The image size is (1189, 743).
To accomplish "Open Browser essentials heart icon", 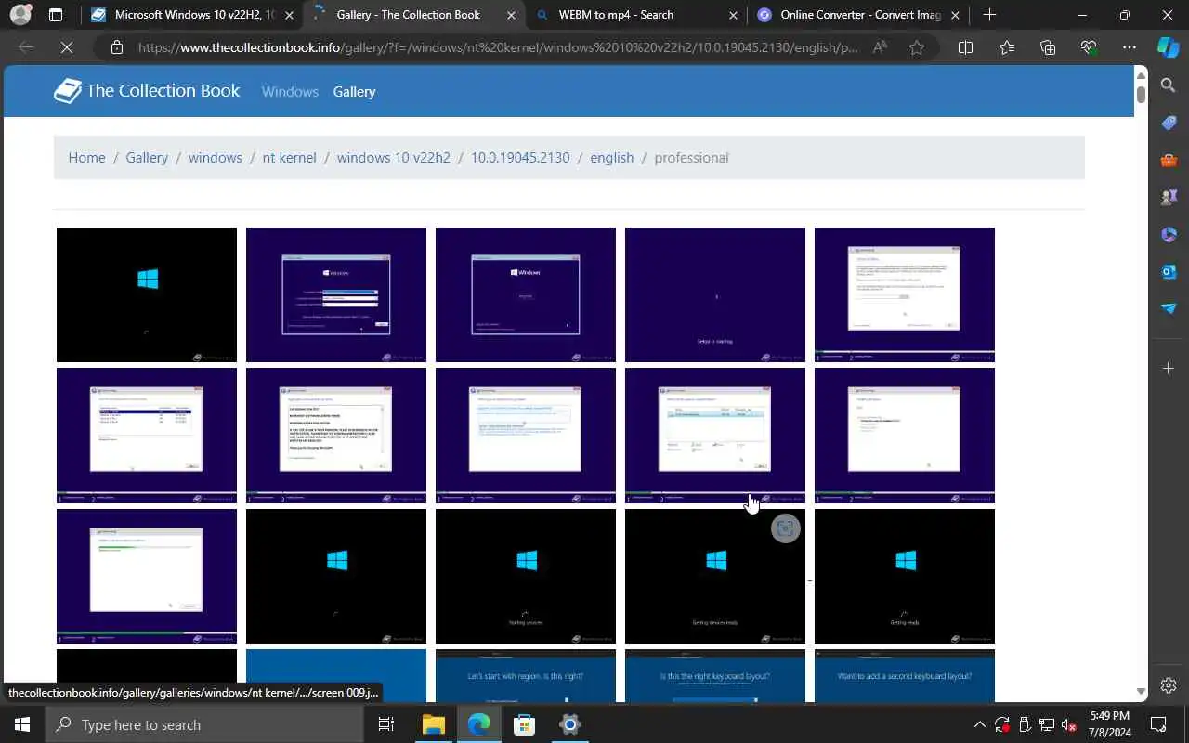I will point(1089,47).
